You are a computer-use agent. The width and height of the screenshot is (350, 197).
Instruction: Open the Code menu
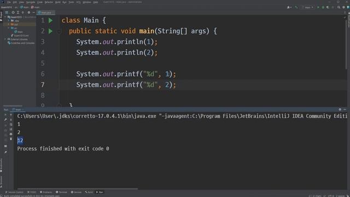tap(40, 2)
